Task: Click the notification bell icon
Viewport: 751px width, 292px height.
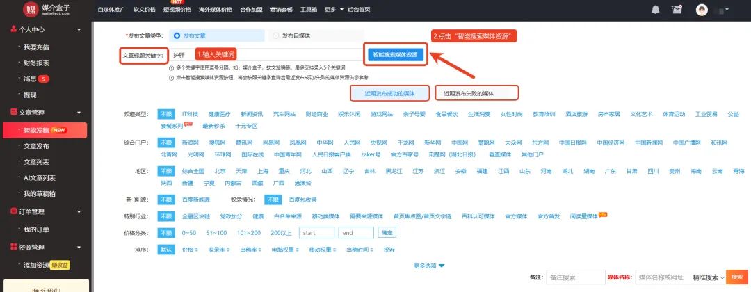Action: pyautogui.click(x=655, y=10)
